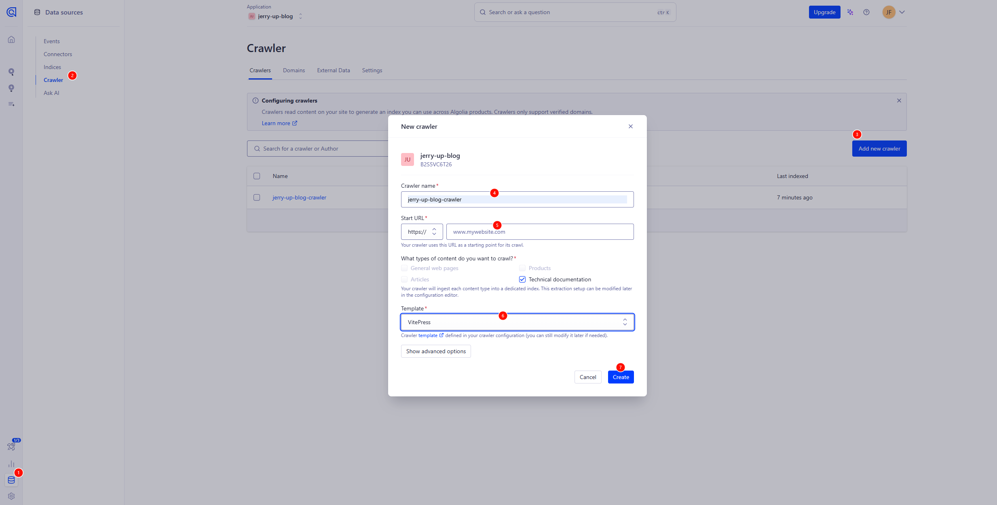Click the info icon beside Configuring crawlers
The image size is (997, 505).
[x=256, y=101]
